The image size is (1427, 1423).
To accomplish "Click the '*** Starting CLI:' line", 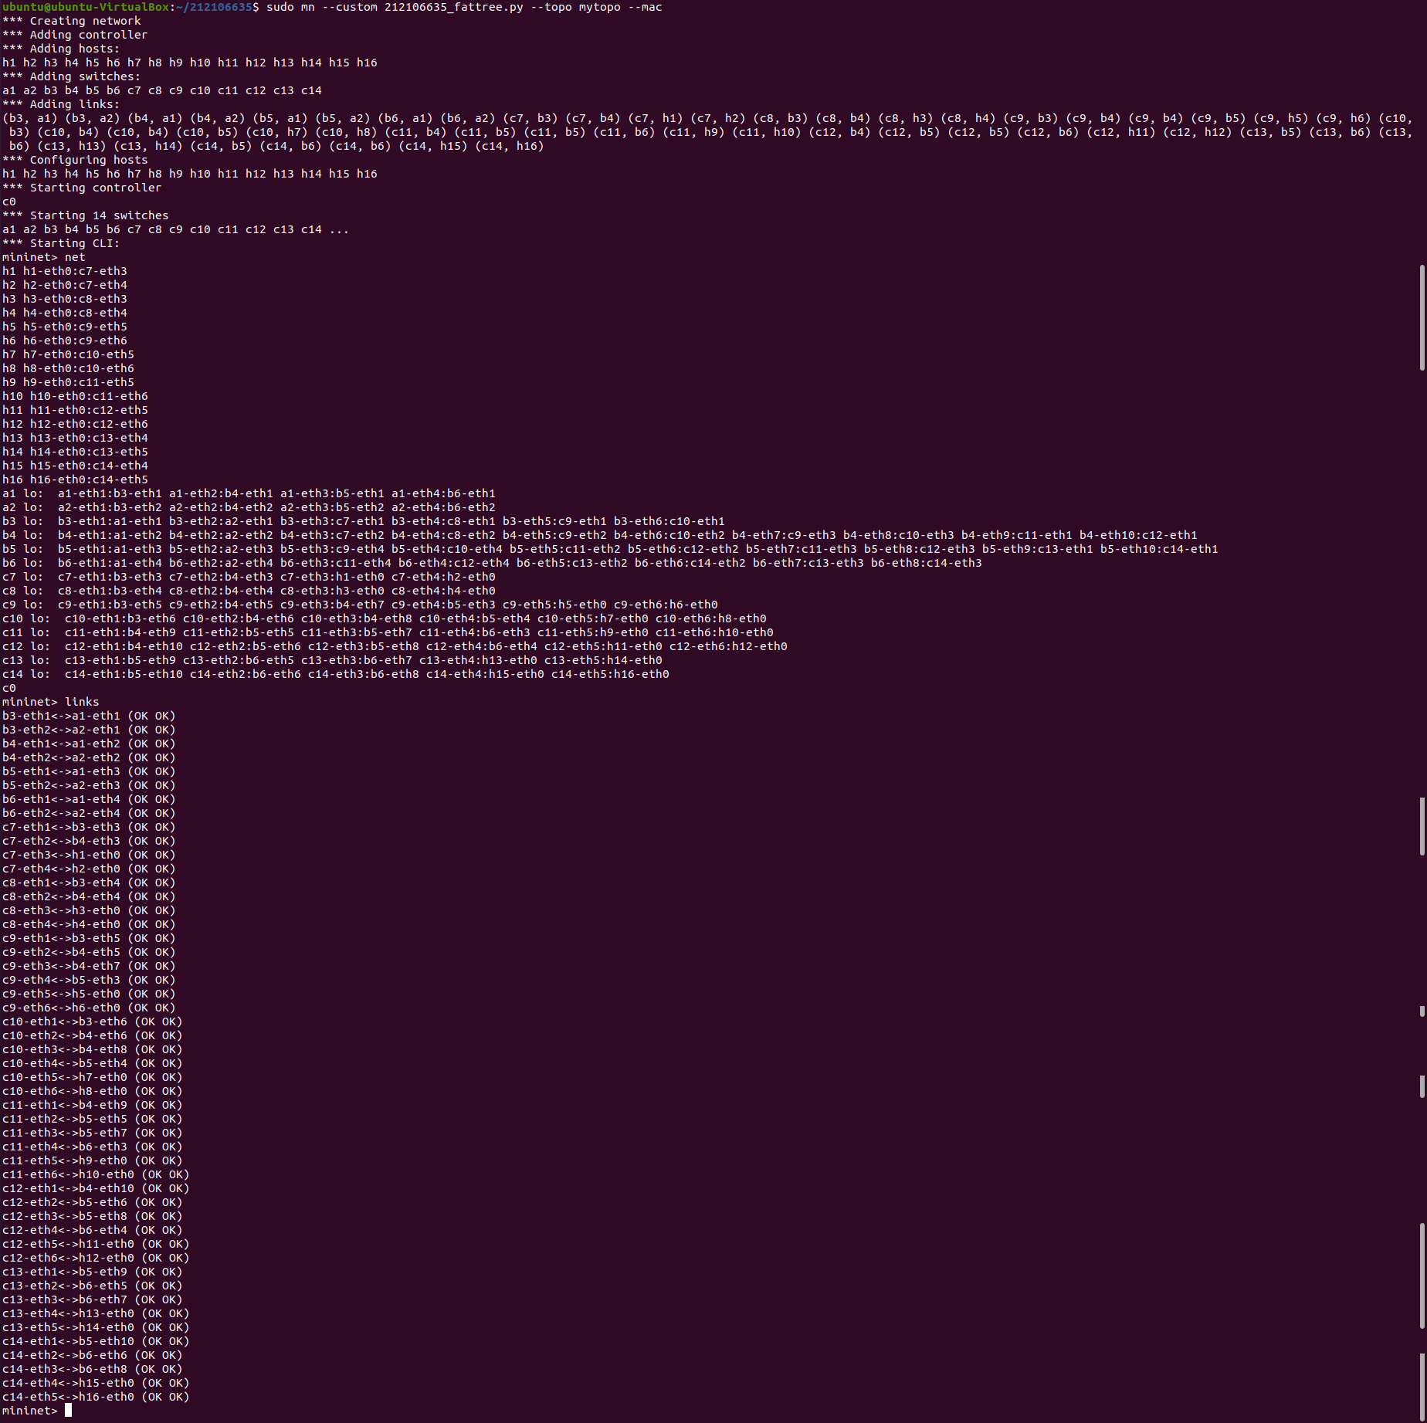I will (61, 243).
